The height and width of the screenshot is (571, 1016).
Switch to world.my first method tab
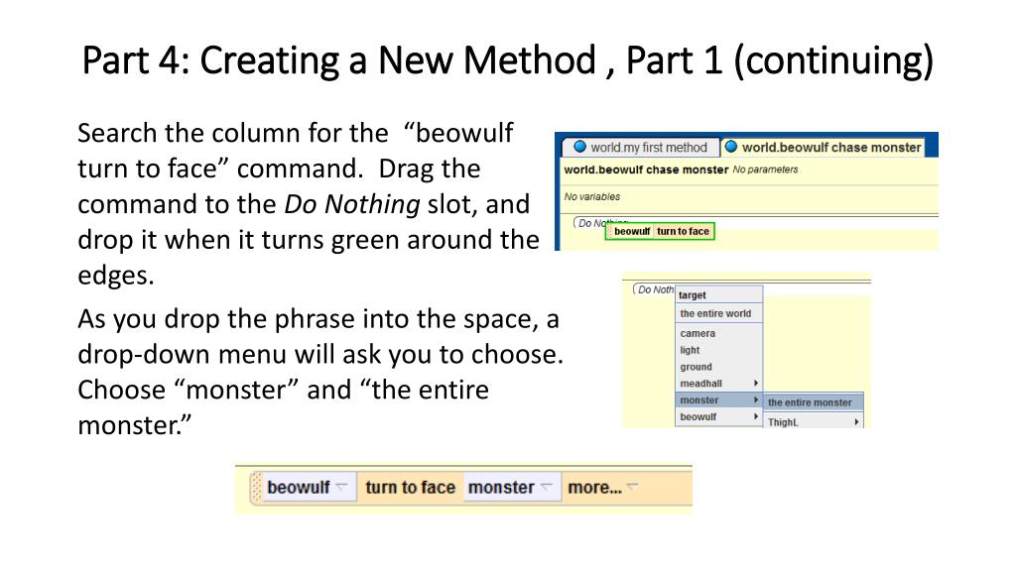coord(640,147)
